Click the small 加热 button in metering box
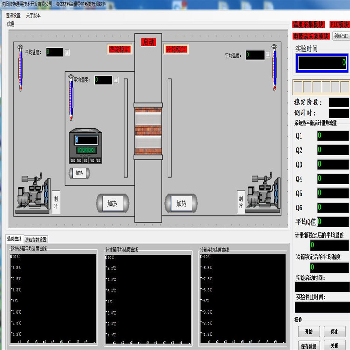Screen dimensions: 350x350 [x=79, y=173]
